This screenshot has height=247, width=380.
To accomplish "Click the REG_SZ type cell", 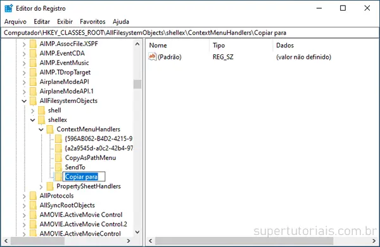I will tap(223, 57).
